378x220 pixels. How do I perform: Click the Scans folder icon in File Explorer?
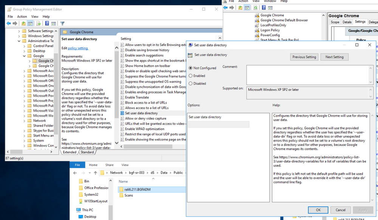click(121, 195)
